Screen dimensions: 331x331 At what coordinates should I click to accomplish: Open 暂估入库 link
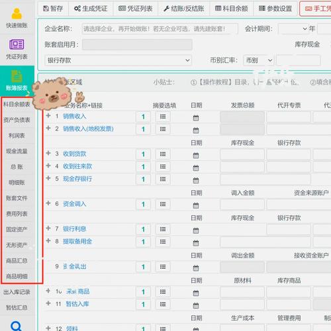point(77,304)
